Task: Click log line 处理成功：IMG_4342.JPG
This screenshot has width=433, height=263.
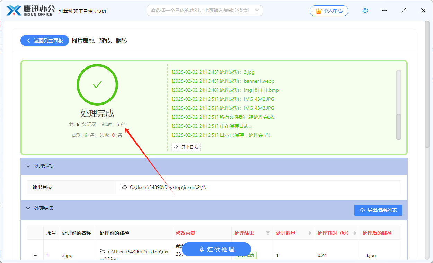Action: 223,99
